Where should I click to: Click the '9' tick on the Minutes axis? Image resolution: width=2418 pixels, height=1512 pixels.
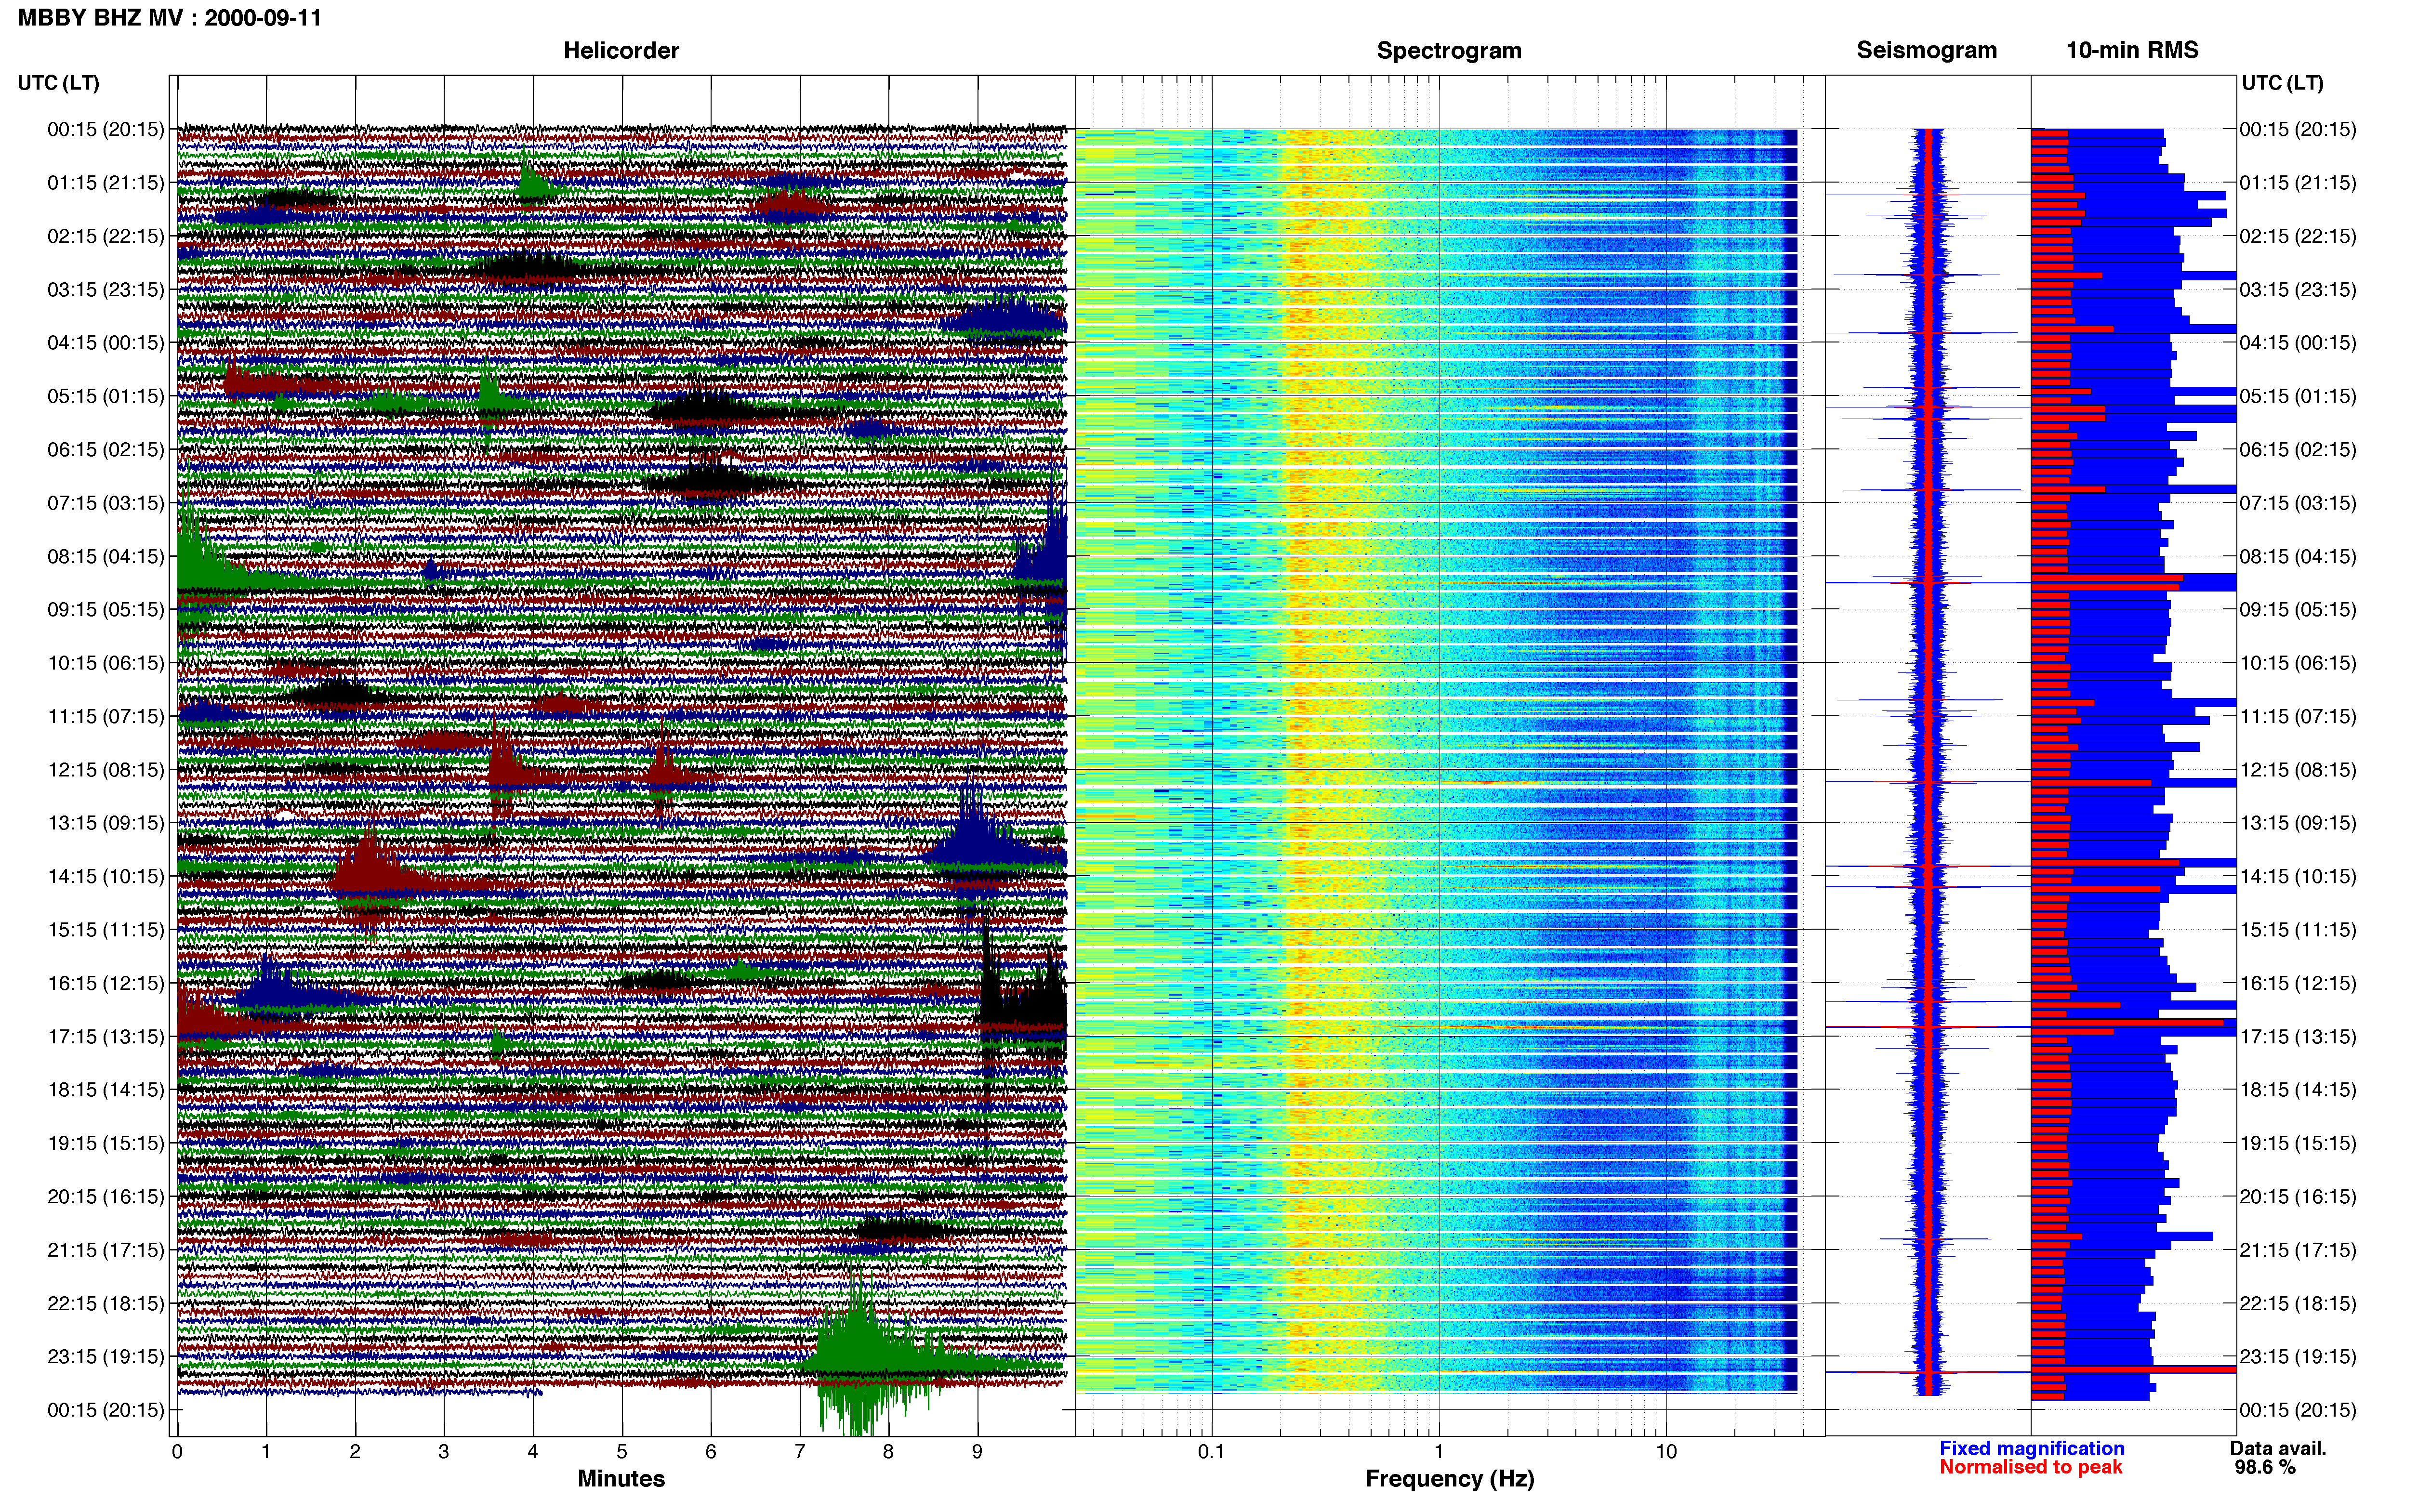[x=977, y=1451]
